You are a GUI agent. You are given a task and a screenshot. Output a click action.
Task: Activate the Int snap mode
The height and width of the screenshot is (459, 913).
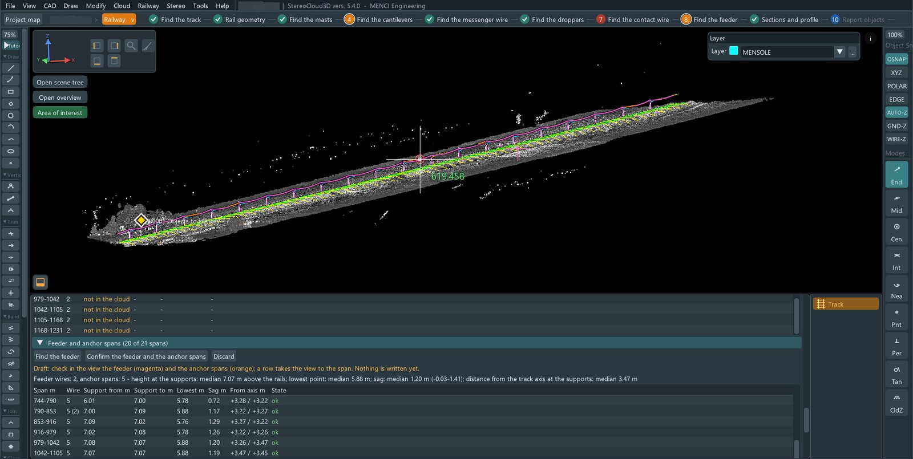(896, 260)
